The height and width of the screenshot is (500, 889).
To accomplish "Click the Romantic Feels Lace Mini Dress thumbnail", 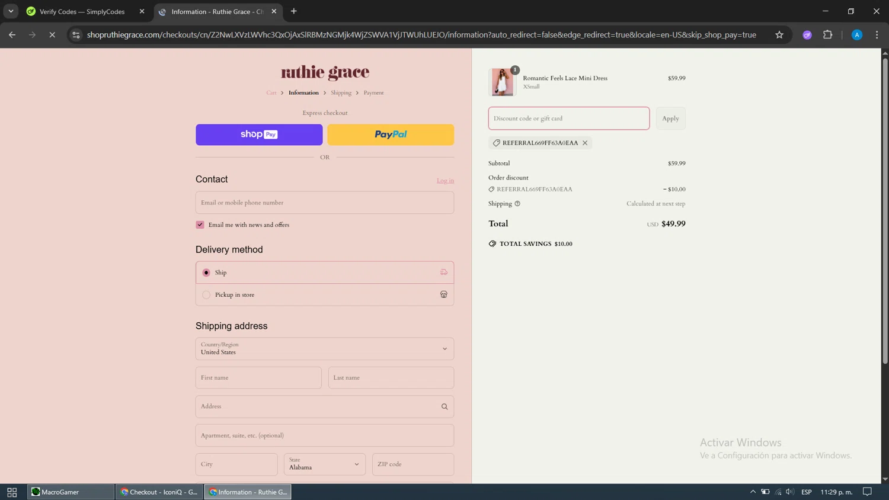I will pyautogui.click(x=502, y=82).
